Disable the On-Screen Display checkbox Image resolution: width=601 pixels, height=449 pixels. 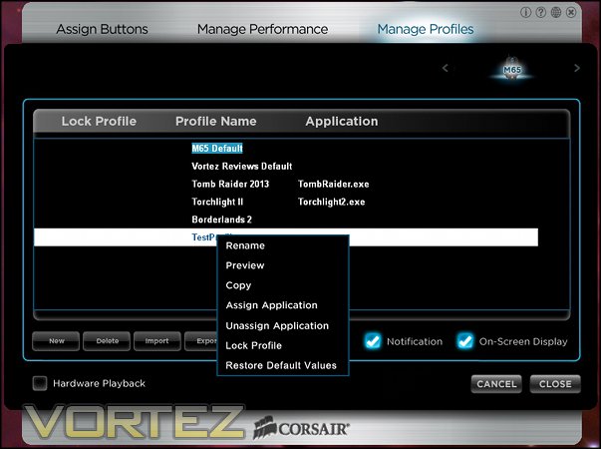(464, 341)
